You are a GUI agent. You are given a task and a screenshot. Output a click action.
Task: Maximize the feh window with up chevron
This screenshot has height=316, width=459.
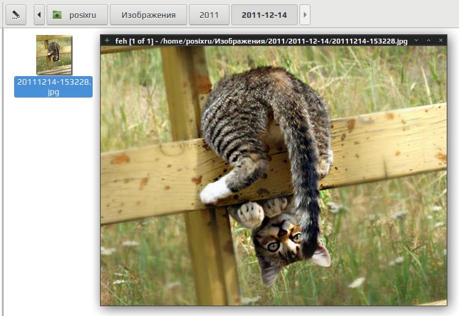[x=428, y=40]
